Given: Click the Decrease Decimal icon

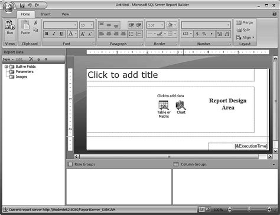Looking at the screenshot, I should (x=227, y=34).
